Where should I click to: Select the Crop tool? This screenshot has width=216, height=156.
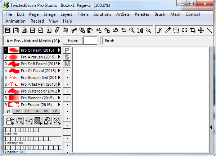coord(193,30)
